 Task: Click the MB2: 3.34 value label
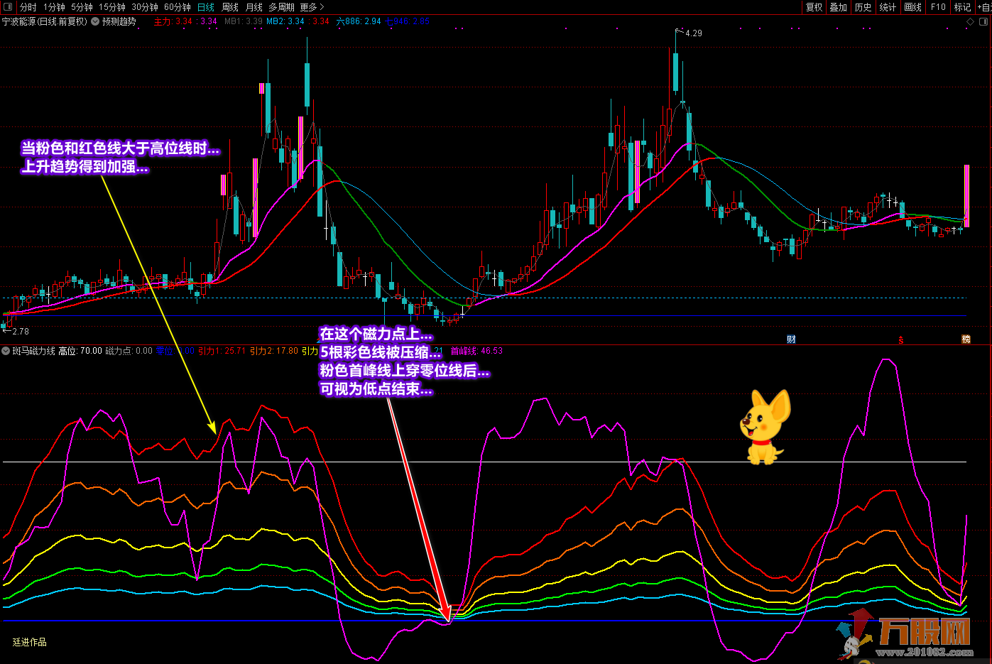(x=285, y=21)
